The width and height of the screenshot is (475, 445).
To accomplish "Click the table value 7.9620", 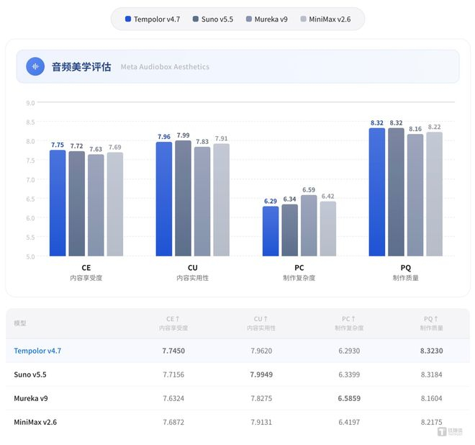I will [261, 351].
